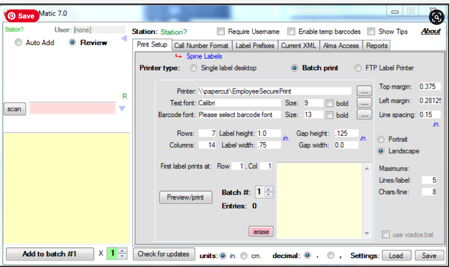Open the text font browse ellipsis
The image size is (450, 267).
click(364, 103)
